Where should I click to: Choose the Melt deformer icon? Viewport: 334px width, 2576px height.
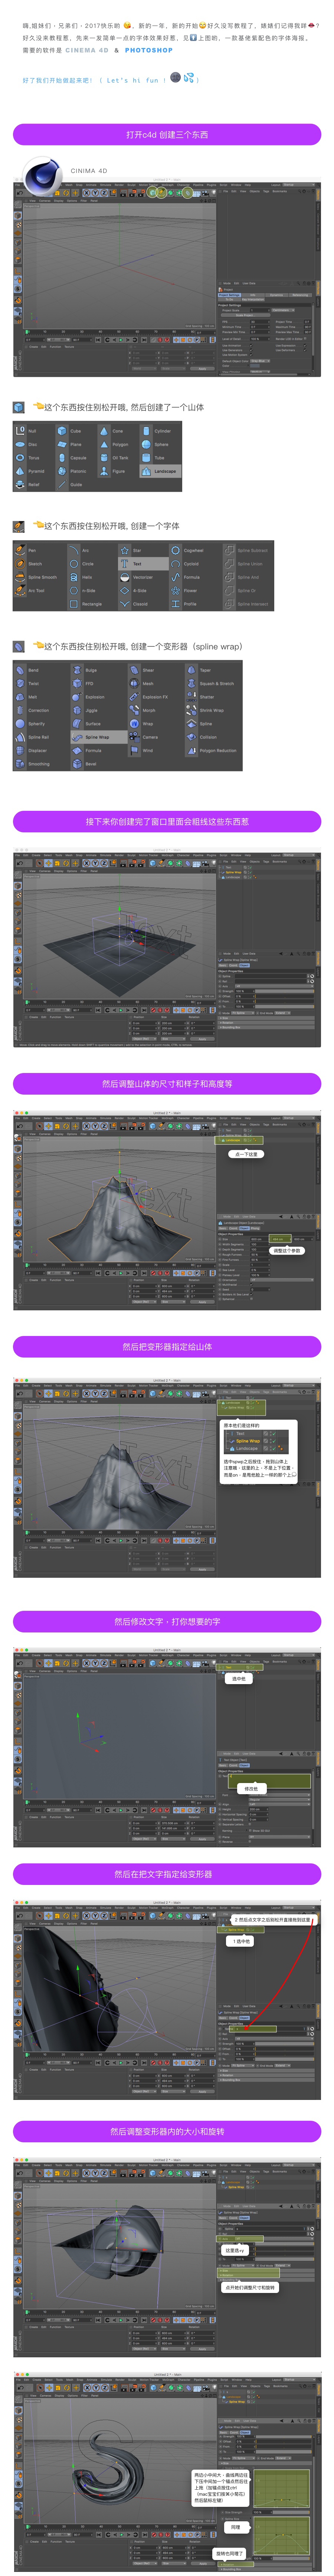point(20,697)
